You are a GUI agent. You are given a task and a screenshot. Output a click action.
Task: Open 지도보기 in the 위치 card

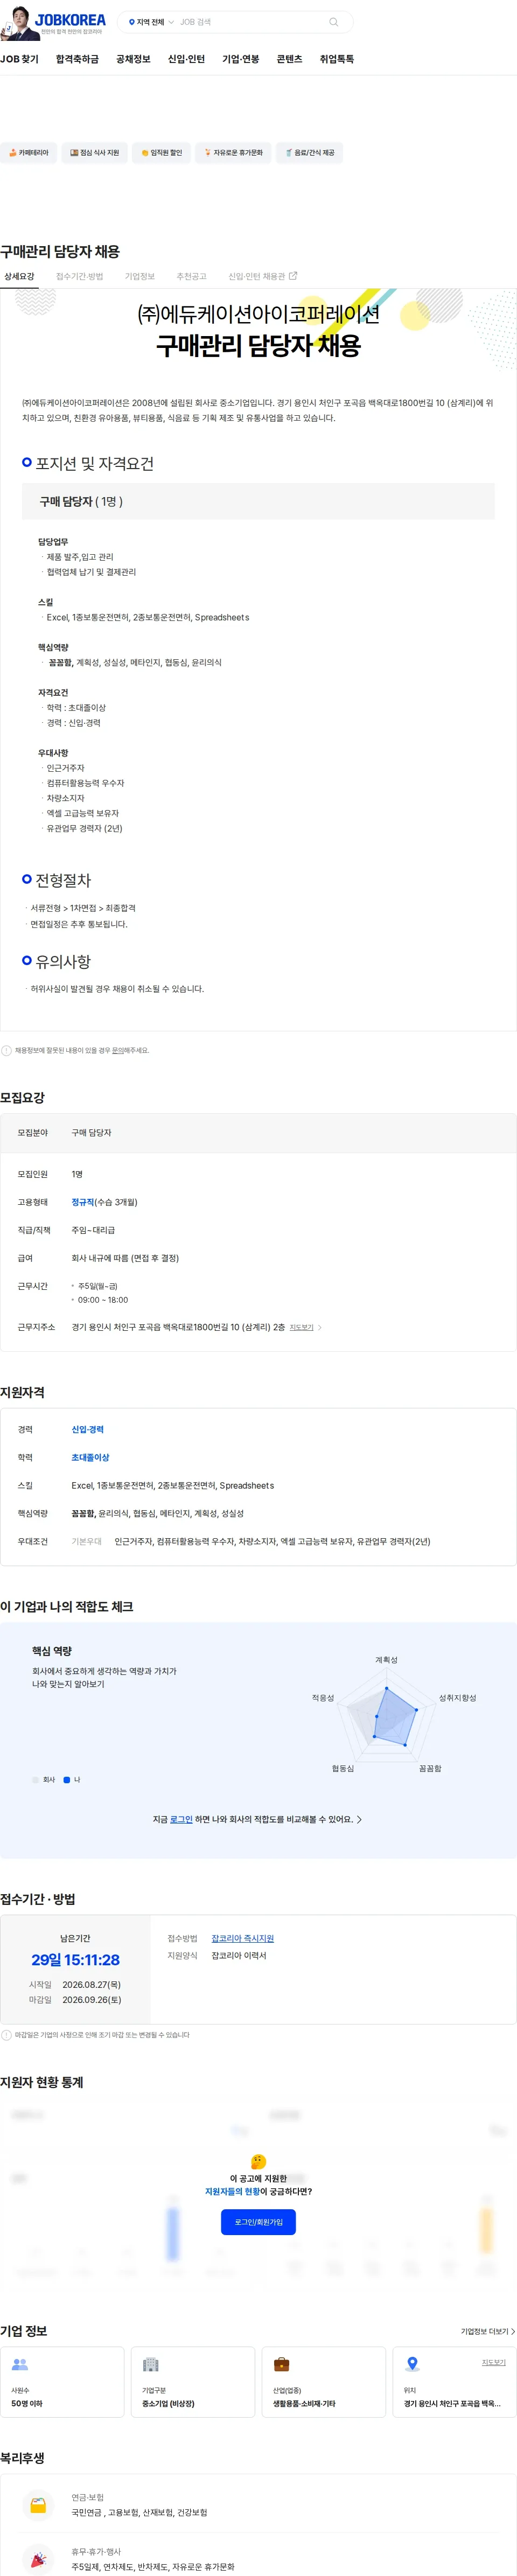(493, 2362)
